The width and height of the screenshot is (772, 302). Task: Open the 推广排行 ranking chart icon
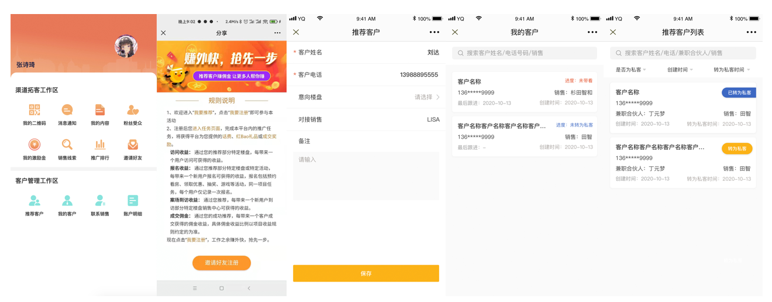click(x=100, y=145)
